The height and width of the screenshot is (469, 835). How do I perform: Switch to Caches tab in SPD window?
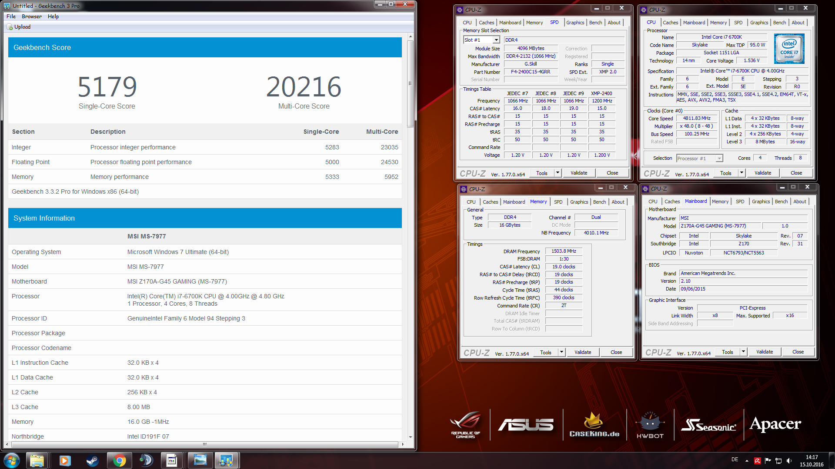pos(486,23)
